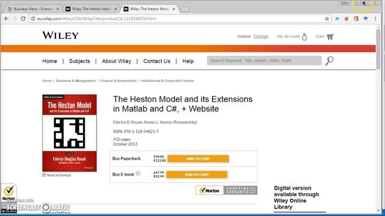Click the red round extension icon
The height and width of the screenshot is (216, 385).
[346, 19]
